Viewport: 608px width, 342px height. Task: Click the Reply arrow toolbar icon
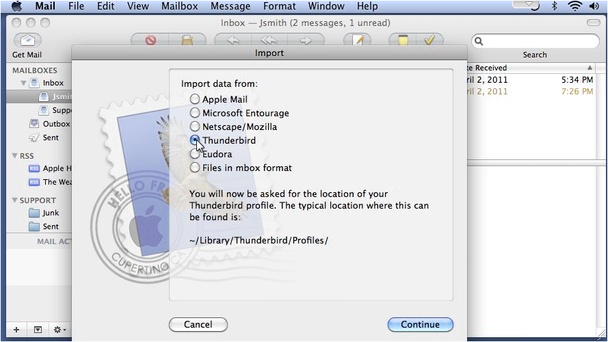coord(233,40)
